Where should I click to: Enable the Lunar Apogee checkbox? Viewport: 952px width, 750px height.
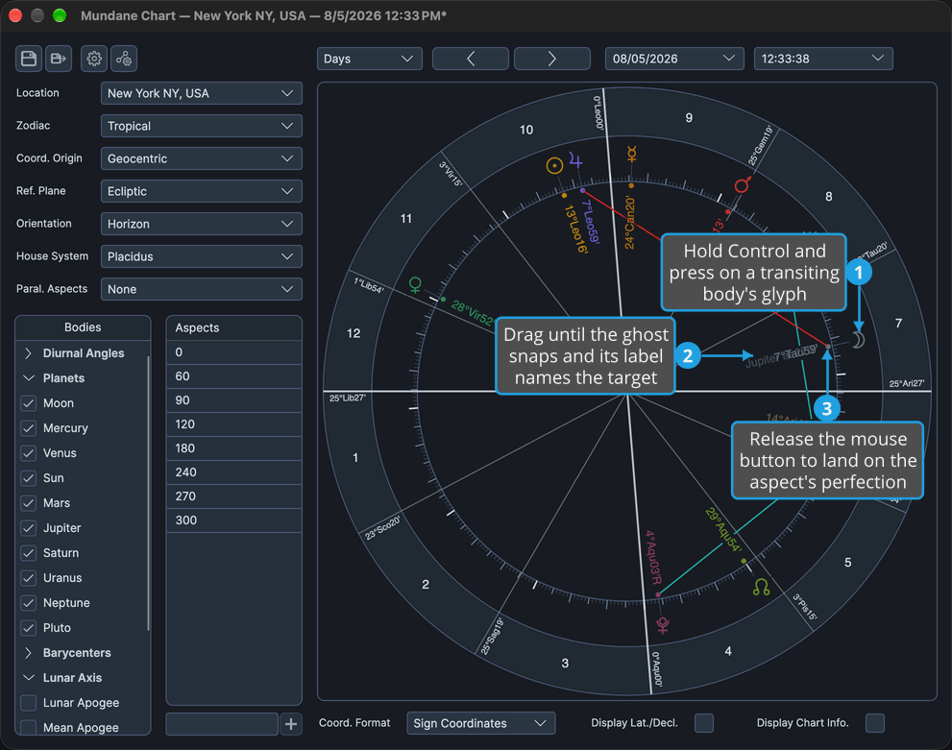(x=29, y=703)
